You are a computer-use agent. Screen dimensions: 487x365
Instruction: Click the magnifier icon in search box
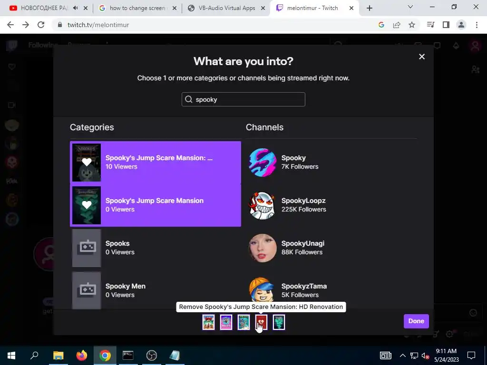tap(188, 99)
